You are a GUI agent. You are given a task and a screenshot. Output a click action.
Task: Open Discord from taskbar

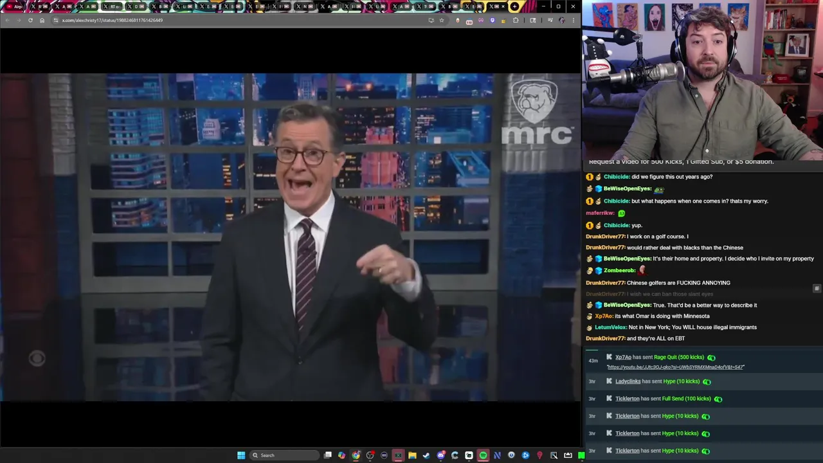pos(441,455)
